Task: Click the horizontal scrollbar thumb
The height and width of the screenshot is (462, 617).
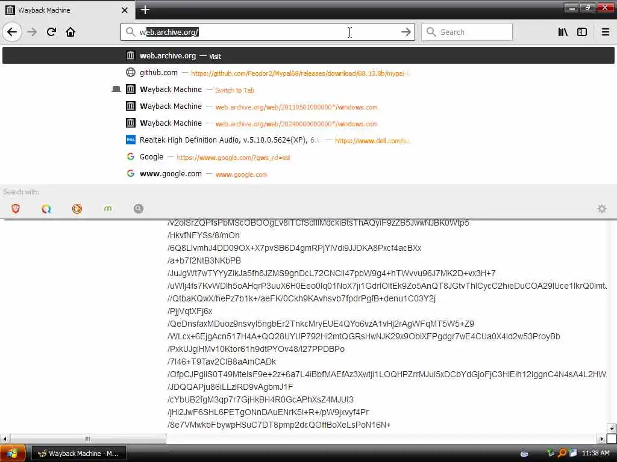Action: click(x=88, y=439)
